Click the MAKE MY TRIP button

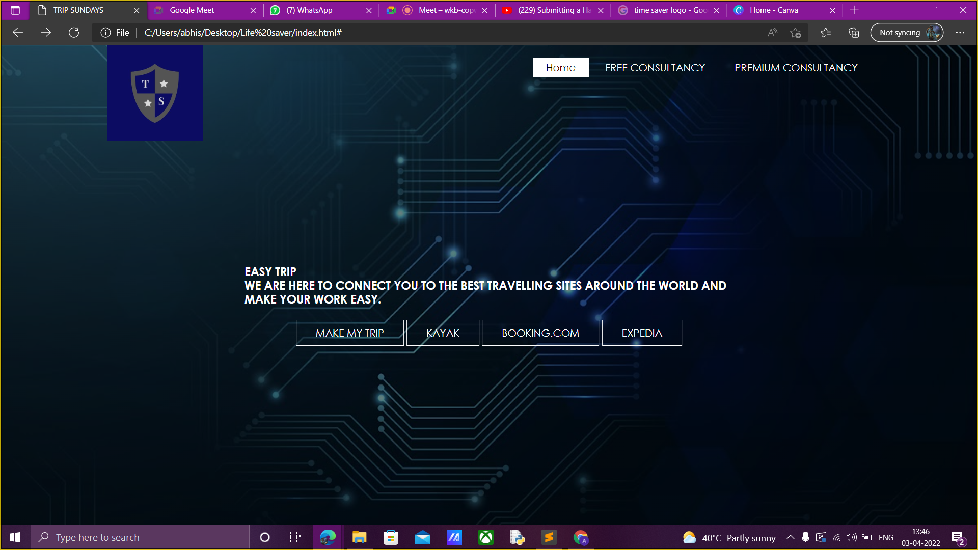(349, 333)
